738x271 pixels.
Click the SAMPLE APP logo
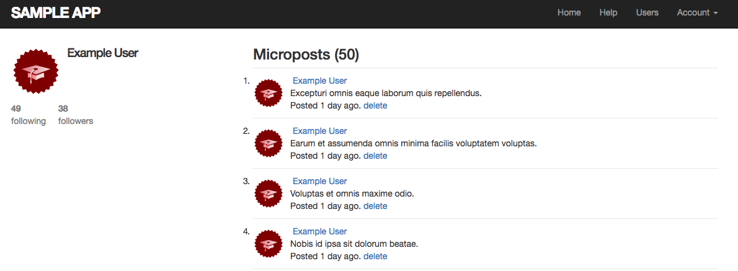point(56,12)
